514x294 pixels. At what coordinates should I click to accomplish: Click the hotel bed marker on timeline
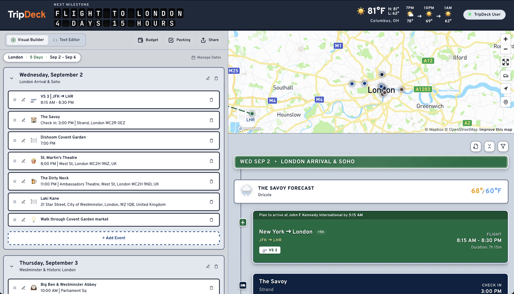(x=243, y=285)
